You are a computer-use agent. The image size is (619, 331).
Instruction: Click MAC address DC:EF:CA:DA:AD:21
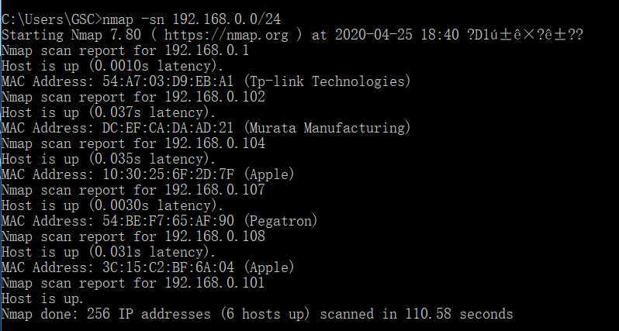[x=168, y=128]
